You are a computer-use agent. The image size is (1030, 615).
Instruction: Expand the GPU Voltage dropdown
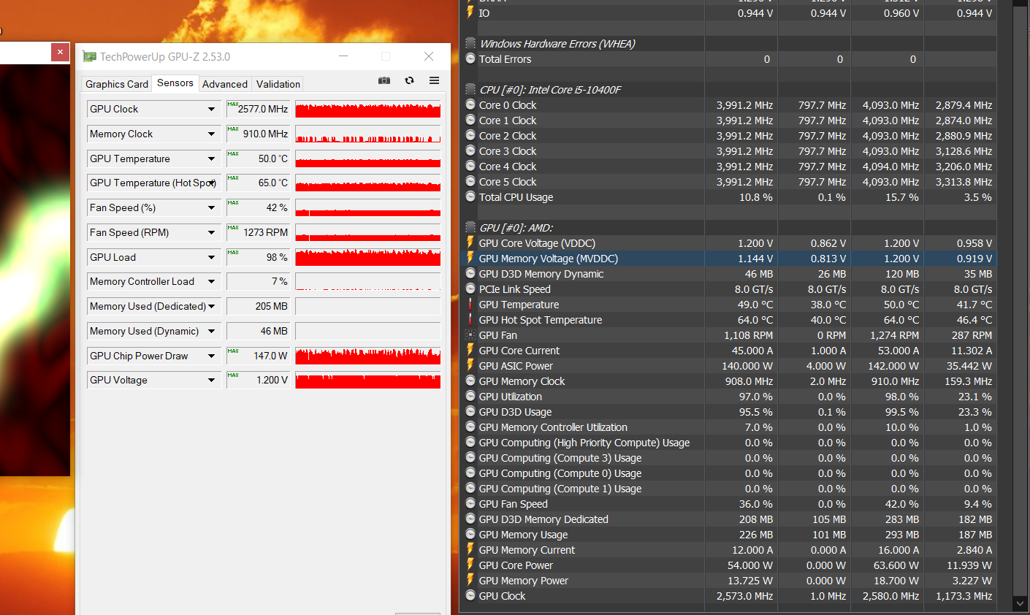211,381
